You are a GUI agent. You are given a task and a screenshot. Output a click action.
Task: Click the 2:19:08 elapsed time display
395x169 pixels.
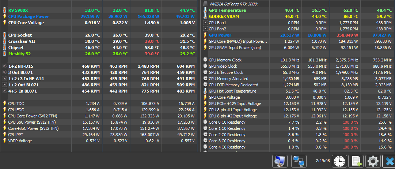[323, 161]
